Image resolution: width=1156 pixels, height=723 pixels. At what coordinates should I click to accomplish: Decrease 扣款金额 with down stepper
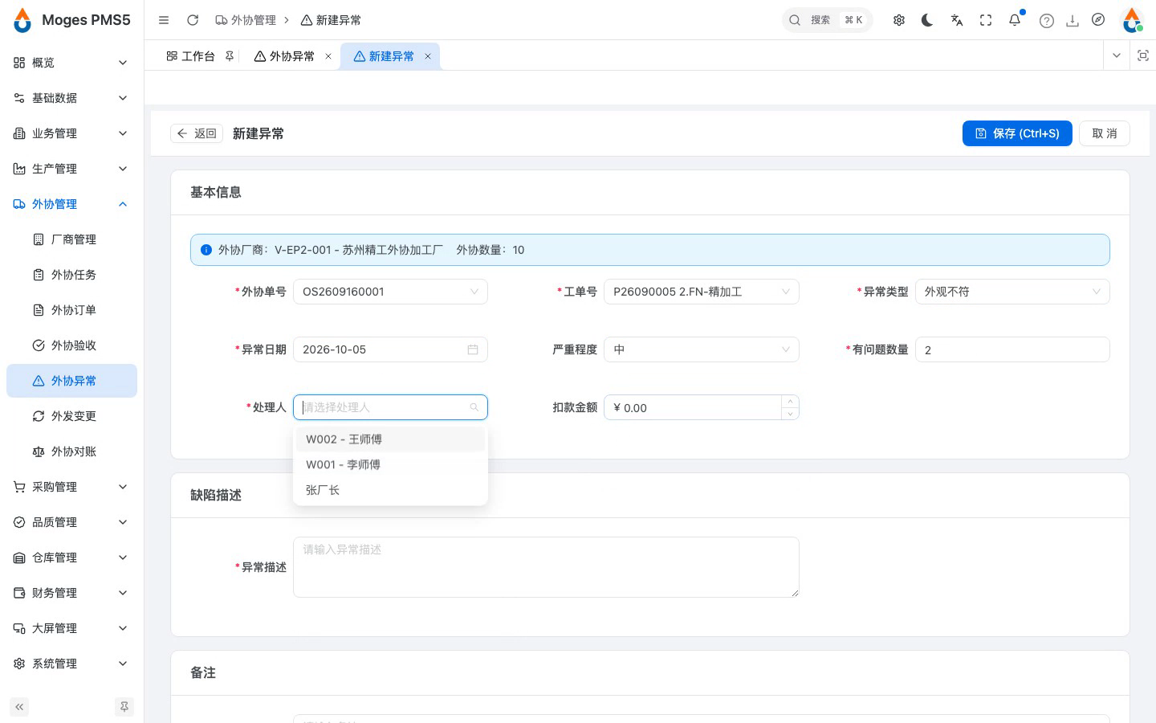pos(790,414)
